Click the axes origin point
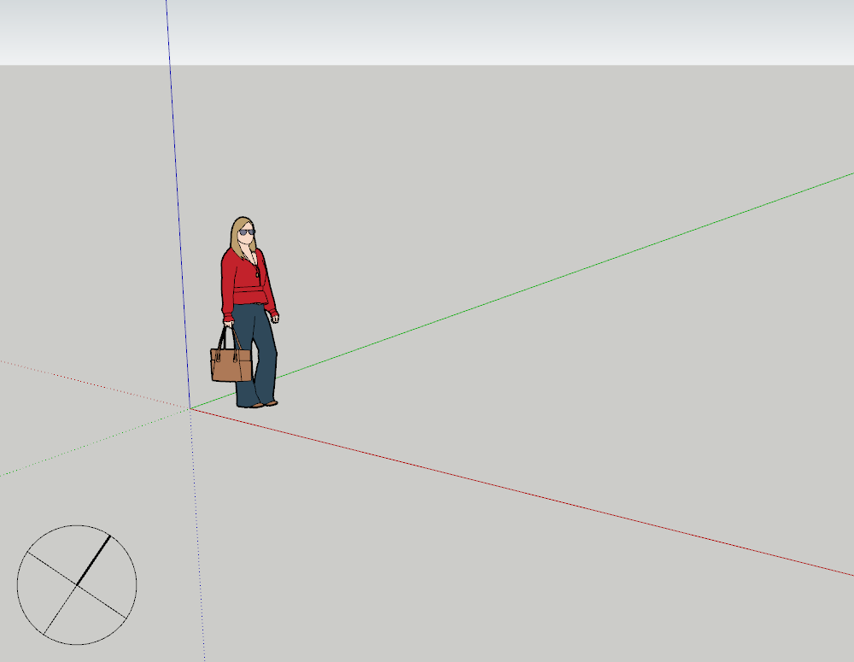 [x=190, y=408]
